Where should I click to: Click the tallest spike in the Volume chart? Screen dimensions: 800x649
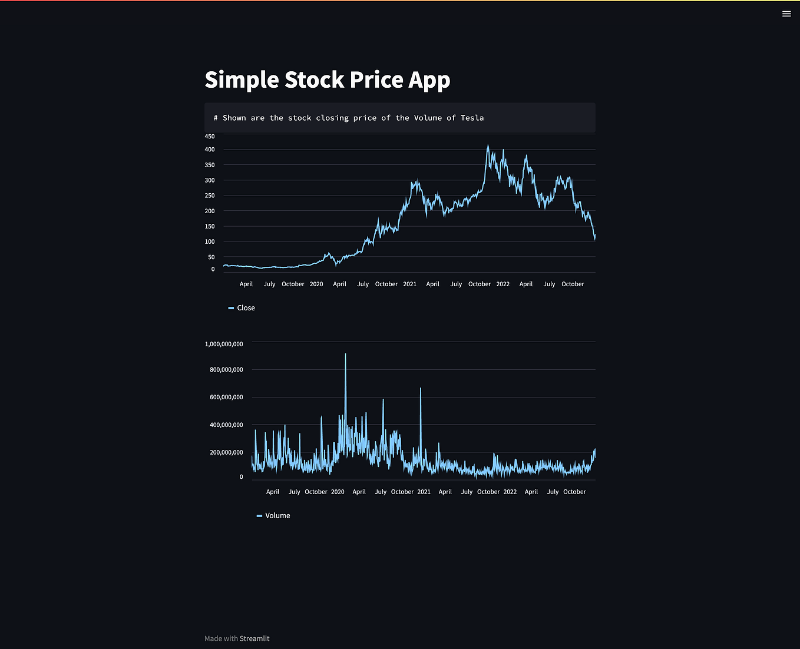345,354
